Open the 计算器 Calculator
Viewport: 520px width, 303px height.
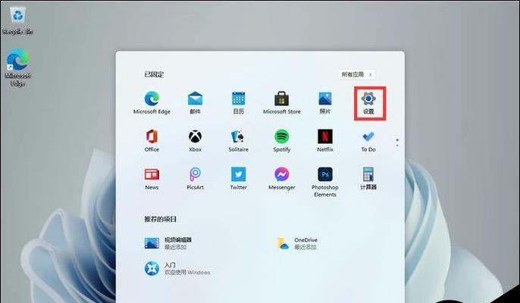pos(368,179)
